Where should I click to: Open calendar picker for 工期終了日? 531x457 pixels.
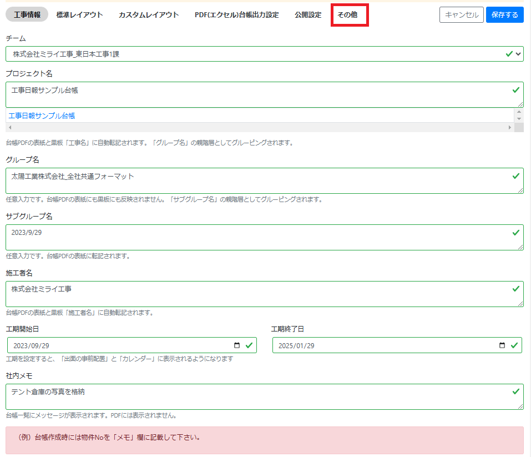click(x=502, y=345)
